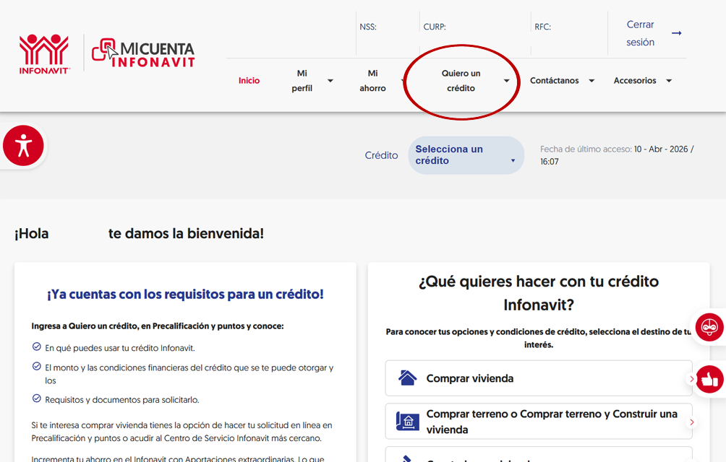This screenshot has height=462, width=726.
Task: Open the Selecciona un crédito dropdown
Action: (466, 155)
